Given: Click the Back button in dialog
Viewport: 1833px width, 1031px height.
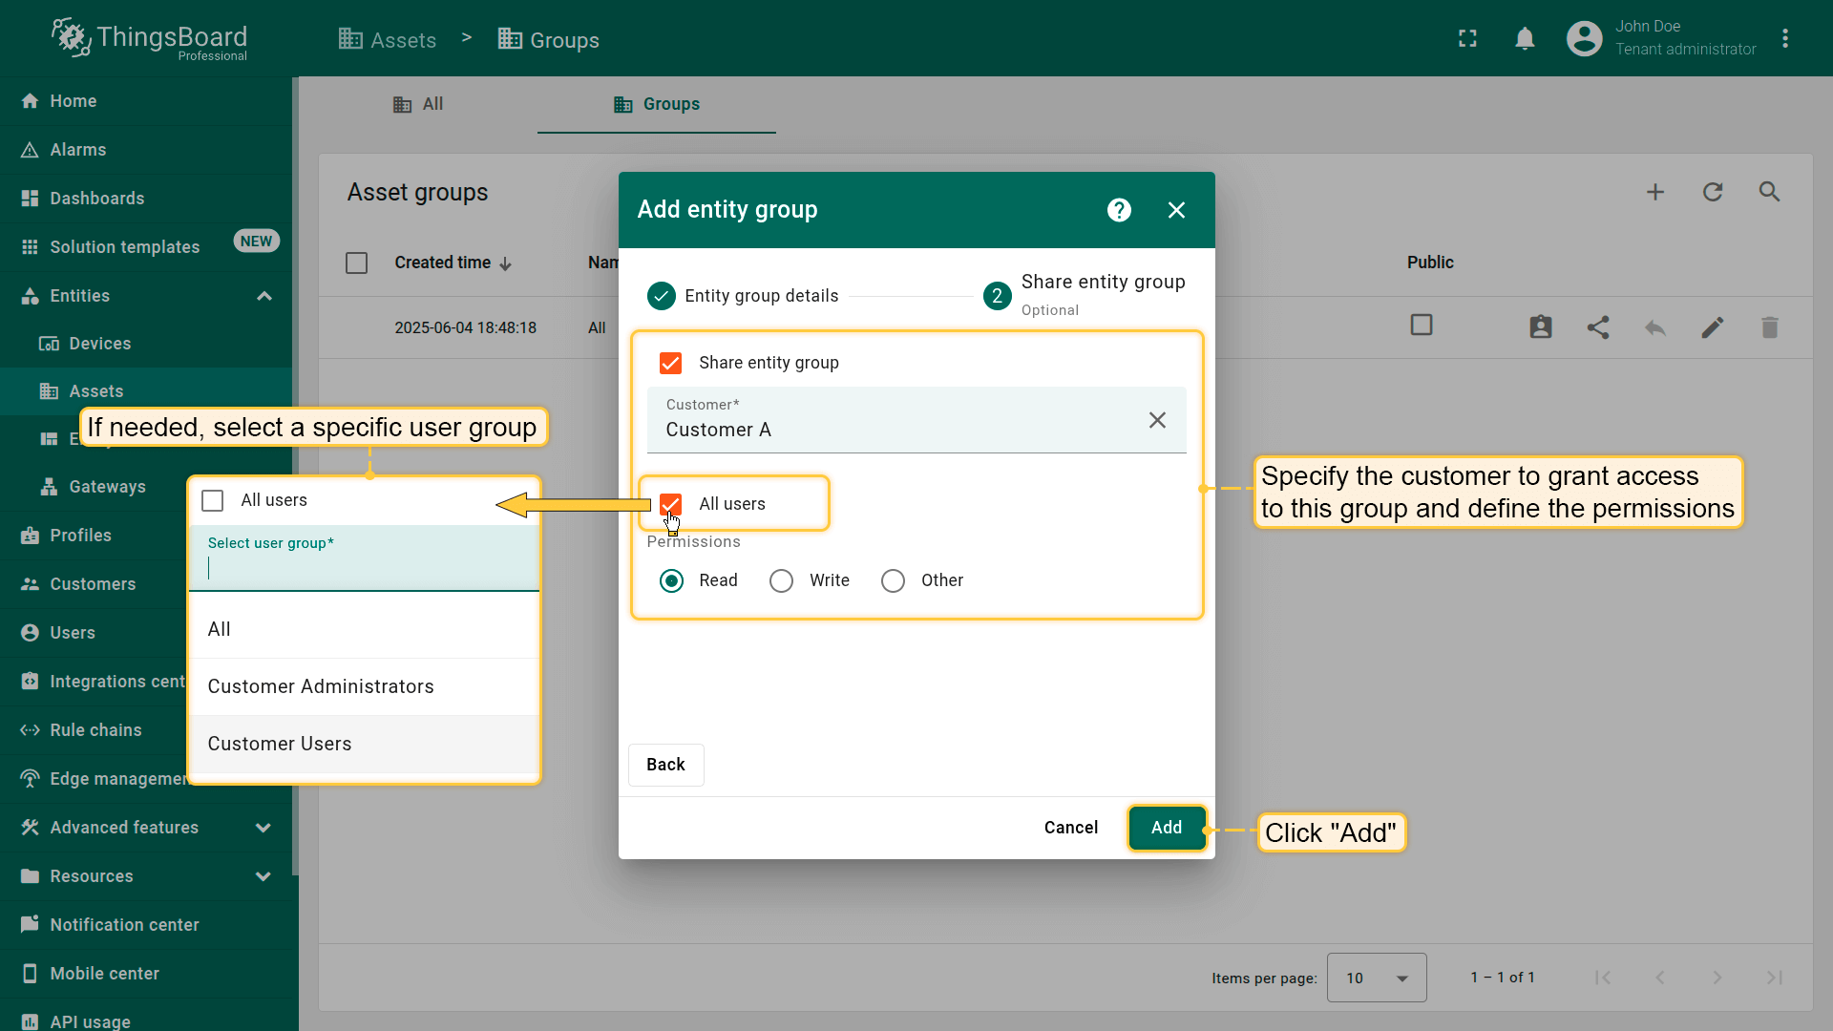Looking at the screenshot, I should (665, 765).
